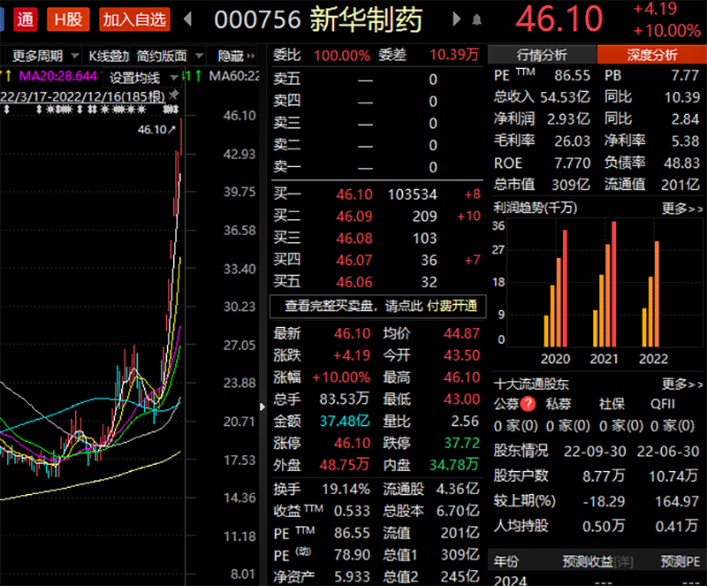Screen dimensions: 707x586
Task: Click 更多>> next to 利润趋势
Action: click(681, 209)
